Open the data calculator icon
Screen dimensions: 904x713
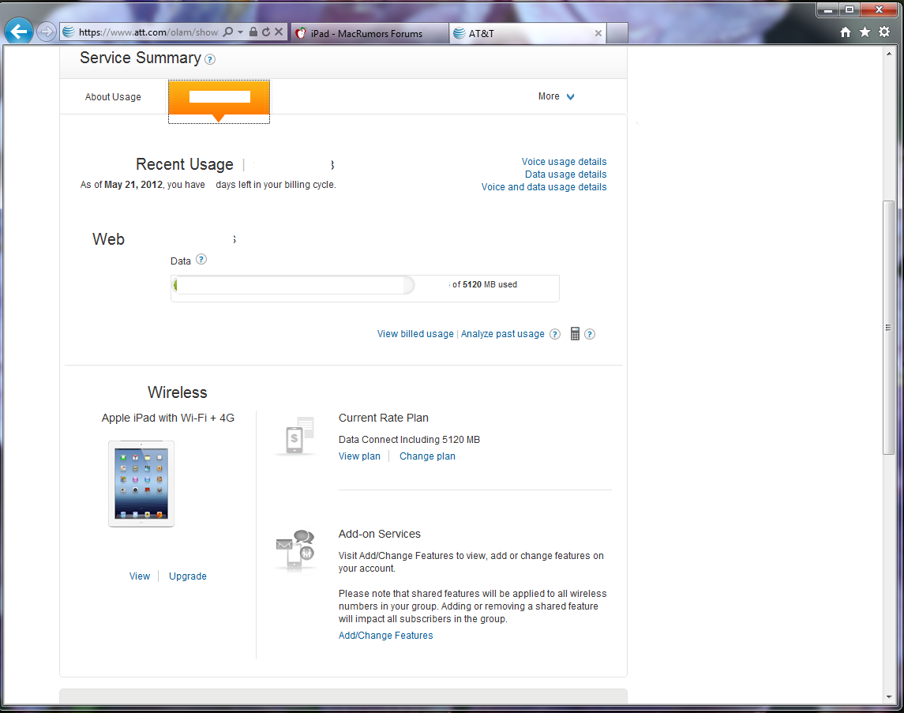point(575,334)
